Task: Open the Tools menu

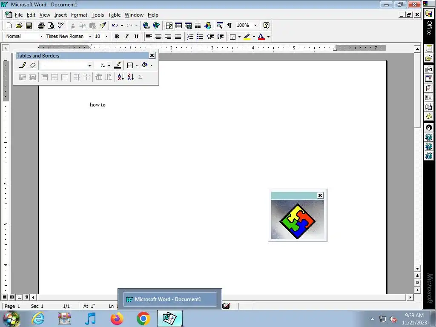Action: click(98, 15)
